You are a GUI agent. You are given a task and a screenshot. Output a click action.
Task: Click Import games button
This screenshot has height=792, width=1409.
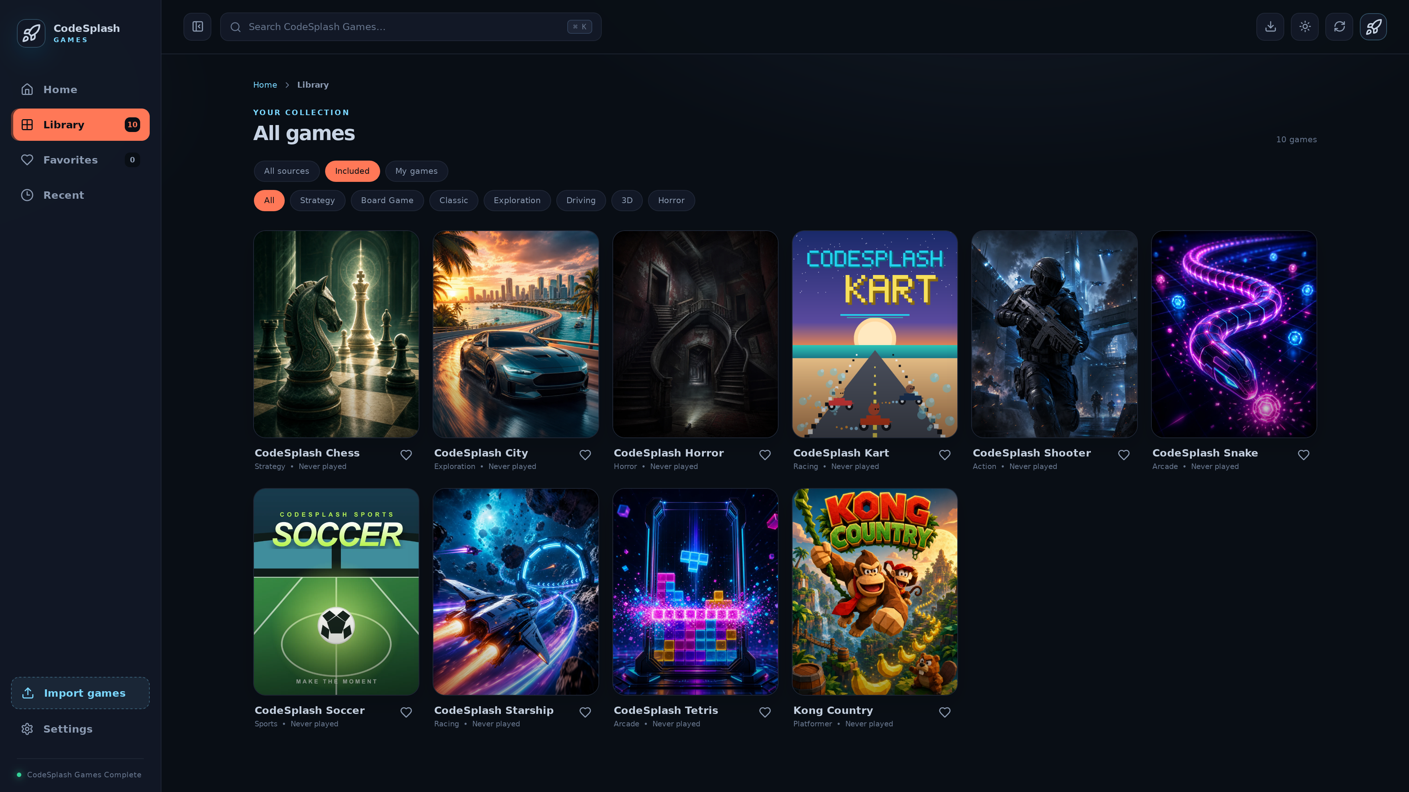point(80,693)
